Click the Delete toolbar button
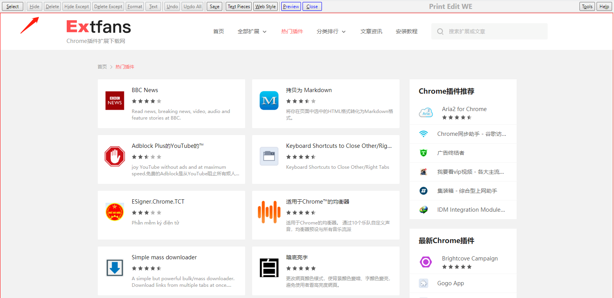614x298 pixels. (x=52, y=7)
